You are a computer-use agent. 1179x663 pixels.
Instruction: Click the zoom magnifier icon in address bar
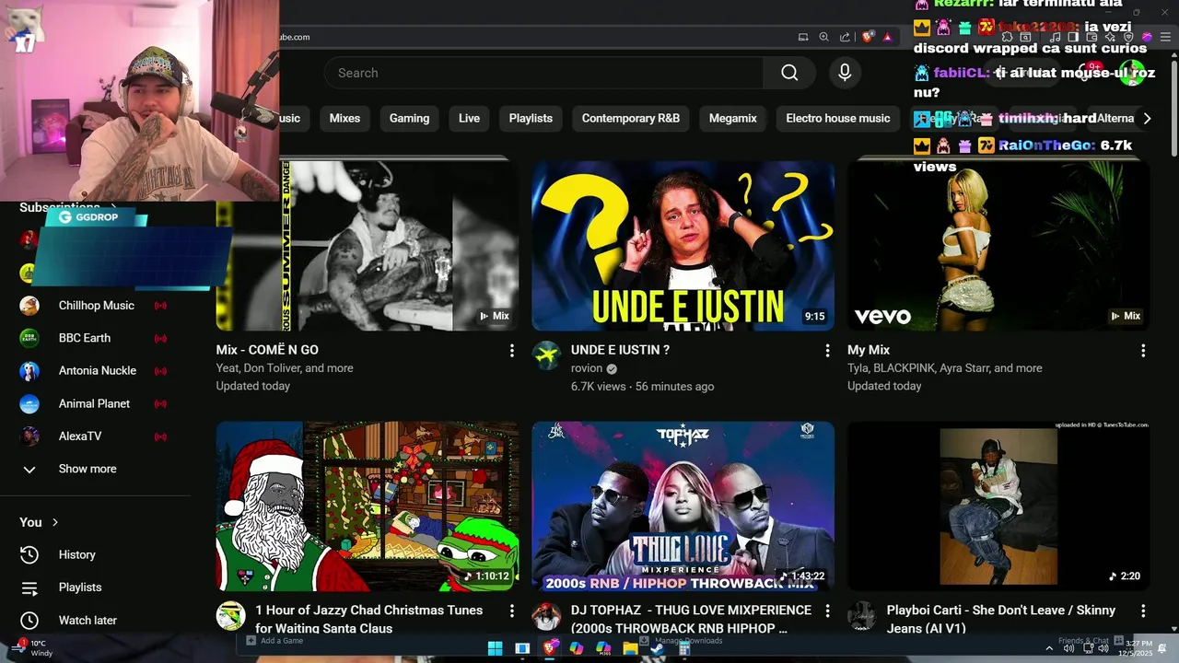824,37
